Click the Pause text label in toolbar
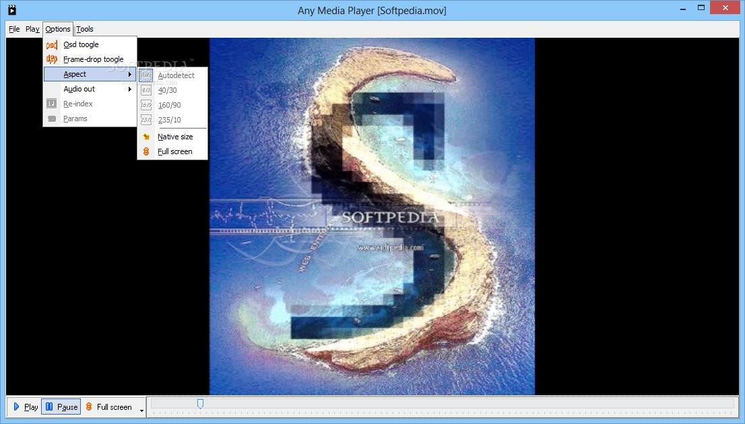745x424 pixels. click(67, 407)
